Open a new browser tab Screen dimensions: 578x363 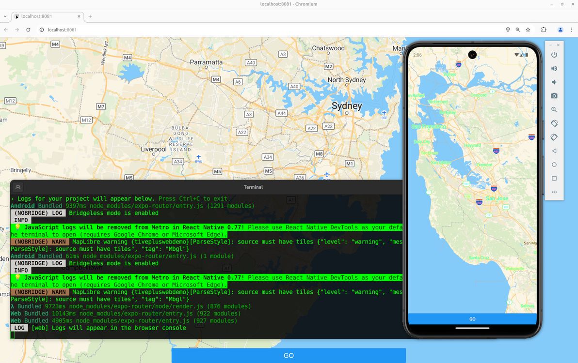[90, 16]
